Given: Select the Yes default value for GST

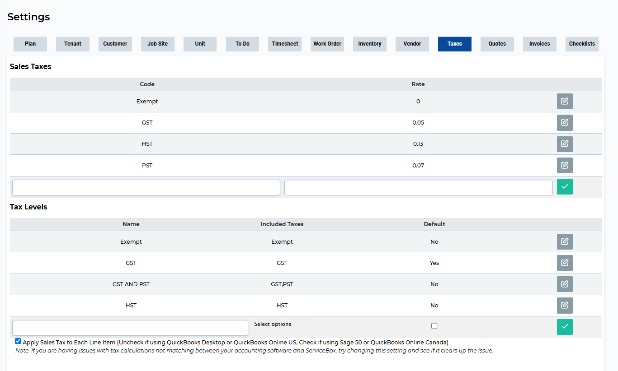Looking at the screenshot, I should 434,263.
